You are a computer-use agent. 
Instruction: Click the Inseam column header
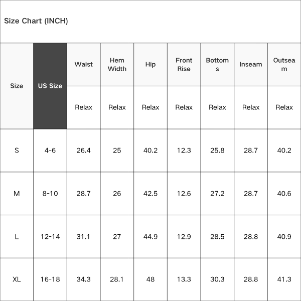251,64
